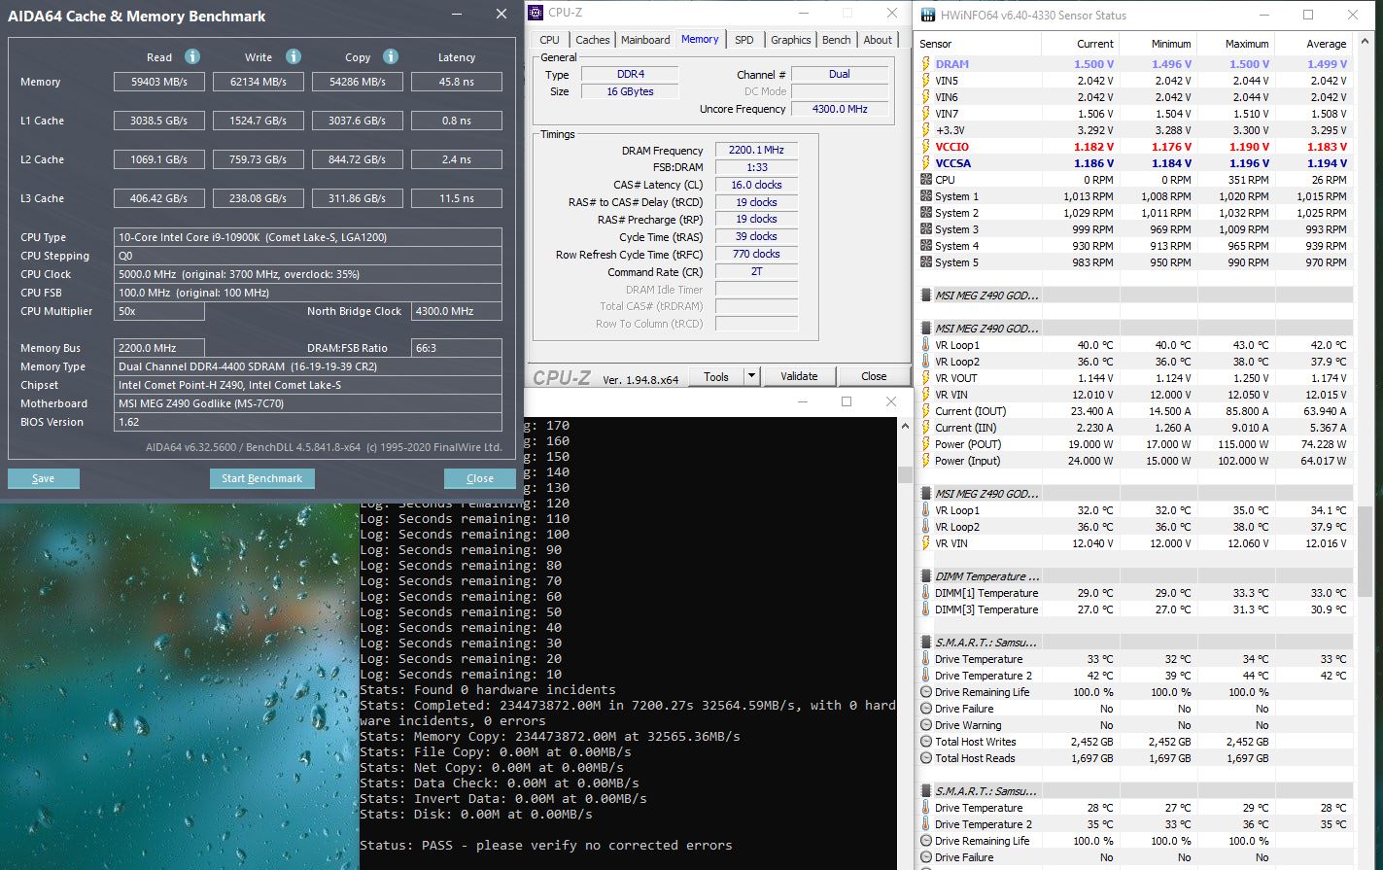Click the Read info icon in AIDA64
The height and width of the screenshot is (870, 1383).
point(192,56)
